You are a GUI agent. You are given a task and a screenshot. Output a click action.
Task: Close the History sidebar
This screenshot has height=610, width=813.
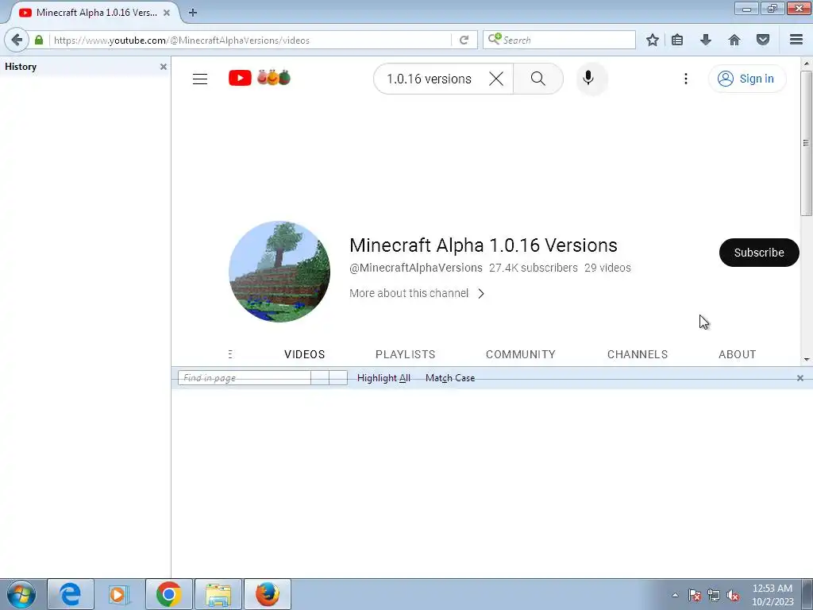(164, 67)
